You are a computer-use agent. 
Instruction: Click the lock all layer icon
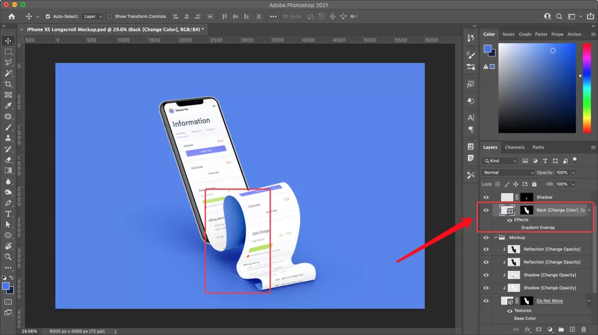(535, 184)
